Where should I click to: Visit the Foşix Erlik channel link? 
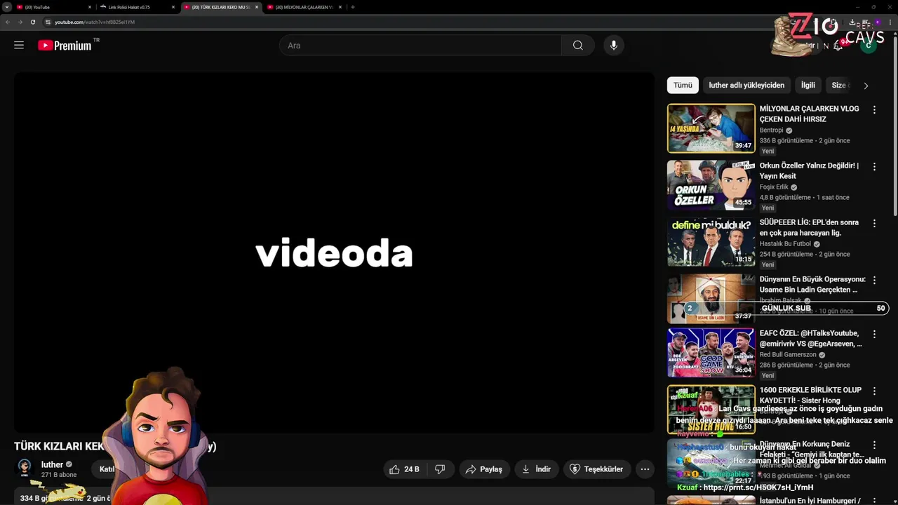(774, 187)
